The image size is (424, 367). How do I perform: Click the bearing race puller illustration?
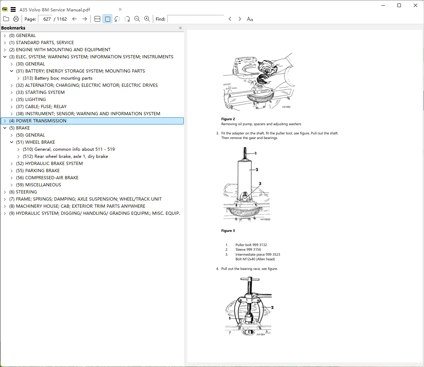248,307
